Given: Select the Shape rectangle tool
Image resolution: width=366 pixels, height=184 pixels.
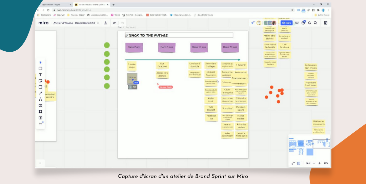Looking at the screenshot, I should pyautogui.click(x=40, y=87).
